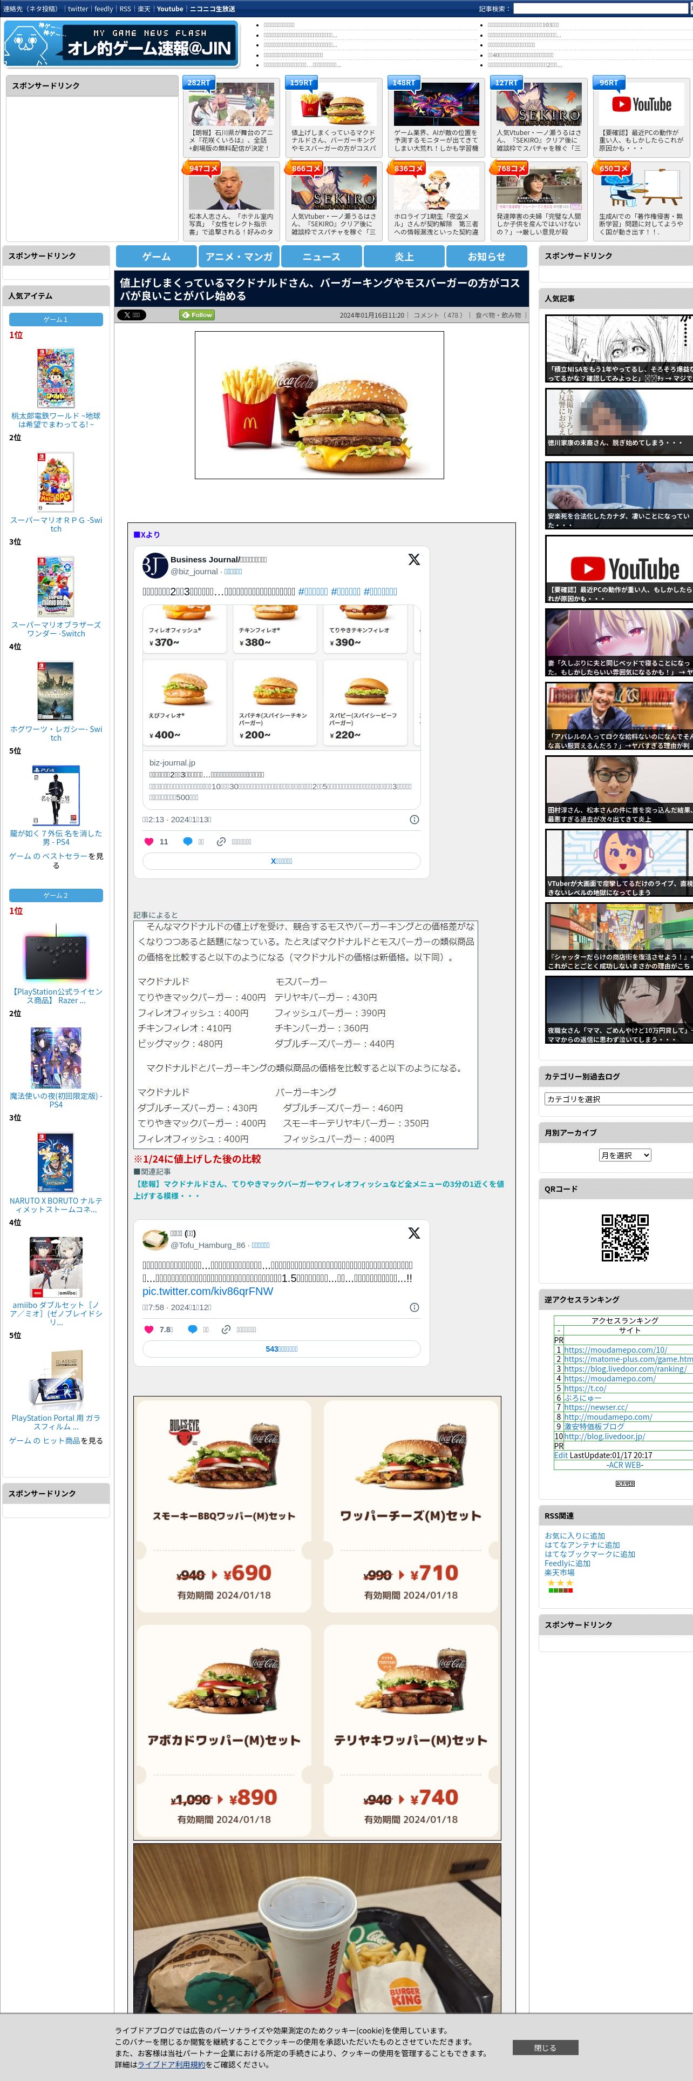The width and height of the screenshot is (693, 2081).
Task: Click the Feedlyに追加 link
Action: click(567, 1563)
